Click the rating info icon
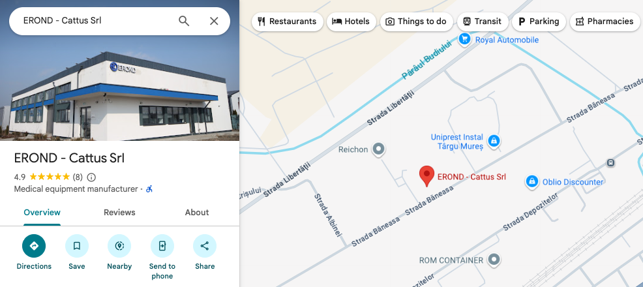The height and width of the screenshot is (287, 643). [91, 177]
